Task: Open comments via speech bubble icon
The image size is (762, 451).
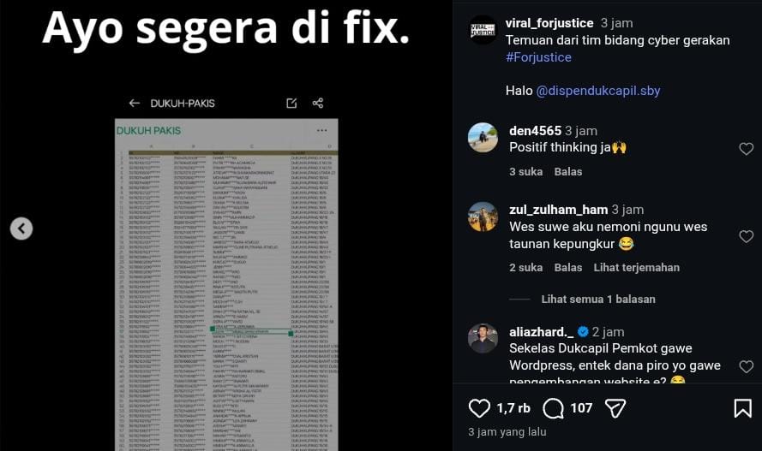Action: pos(553,408)
